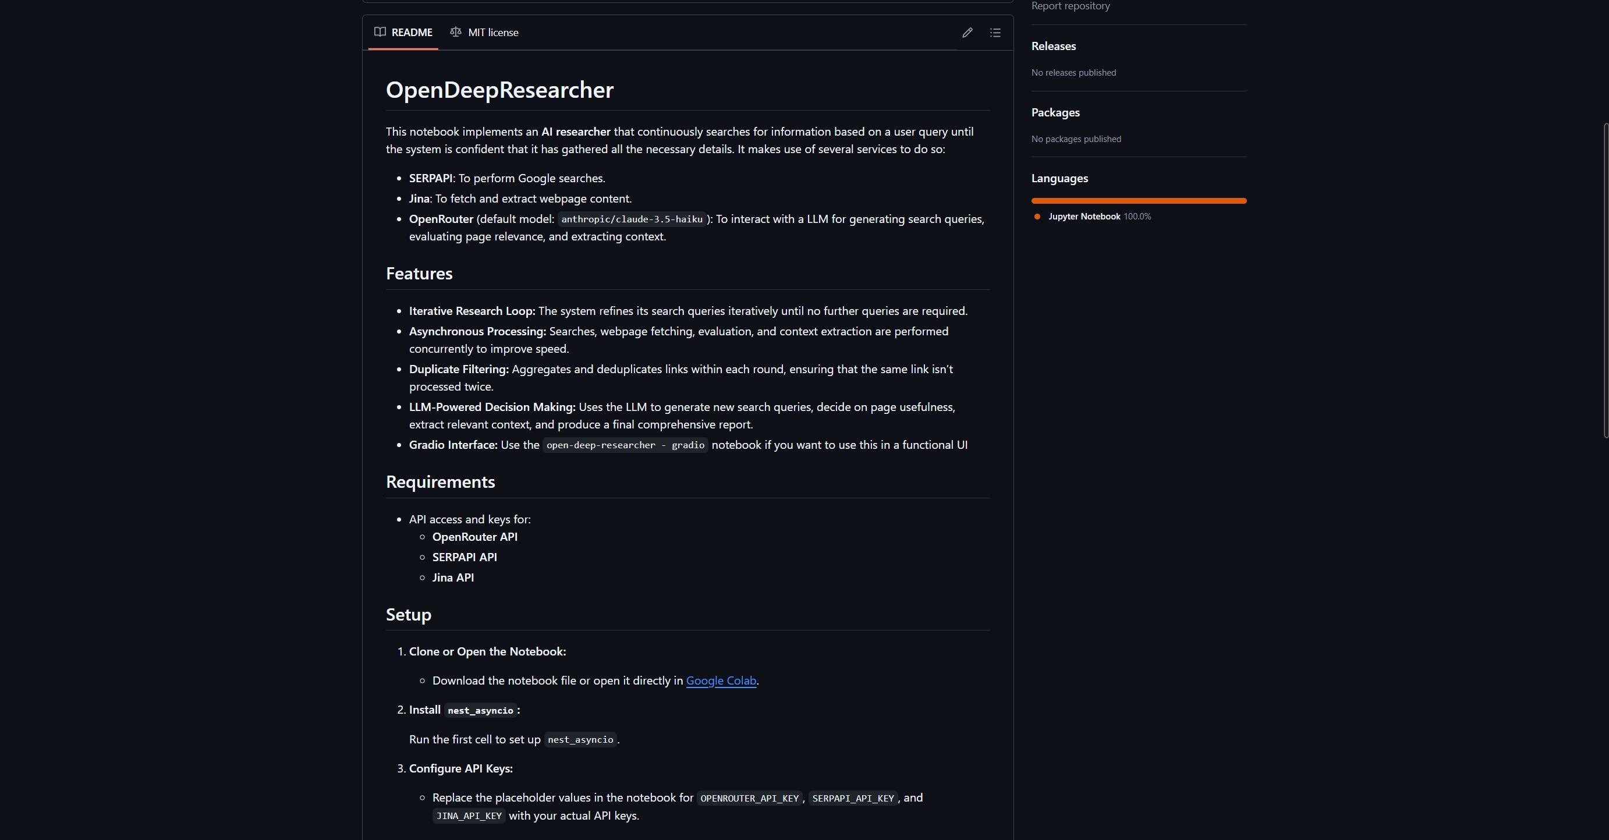The image size is (1609, 840).
Task: Click nest_asyncio in 'Run the first cell' line
Action: (580, 740)
